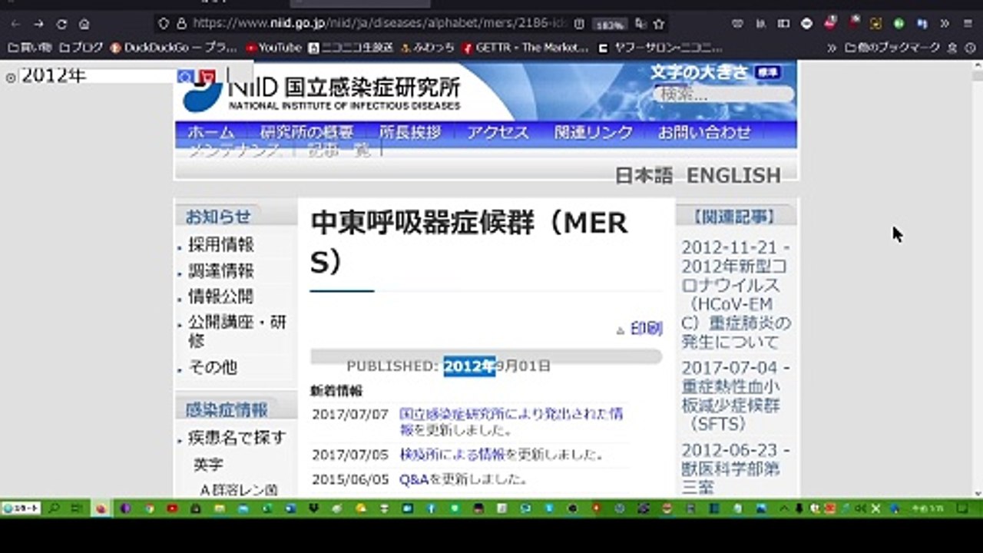Open 国立感染症研究所により発出された情報 link
Screen dimensions: 983x553
511,421
